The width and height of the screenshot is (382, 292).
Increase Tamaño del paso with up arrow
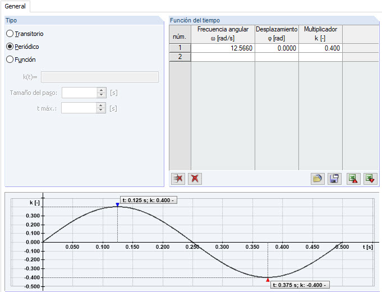[x=102, y=90]
